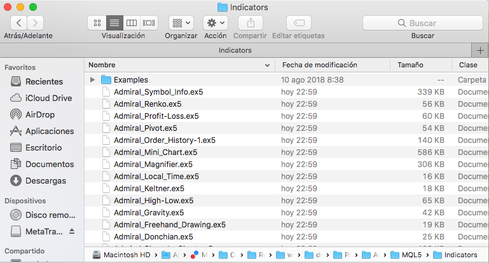Click the Admiral_Renko.ex5 document icon
Screen dimensions: 489x263
[106, 104]
